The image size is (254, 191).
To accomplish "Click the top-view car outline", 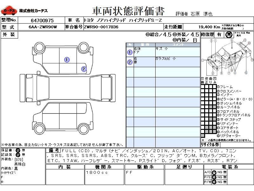I will coord(68,88).
